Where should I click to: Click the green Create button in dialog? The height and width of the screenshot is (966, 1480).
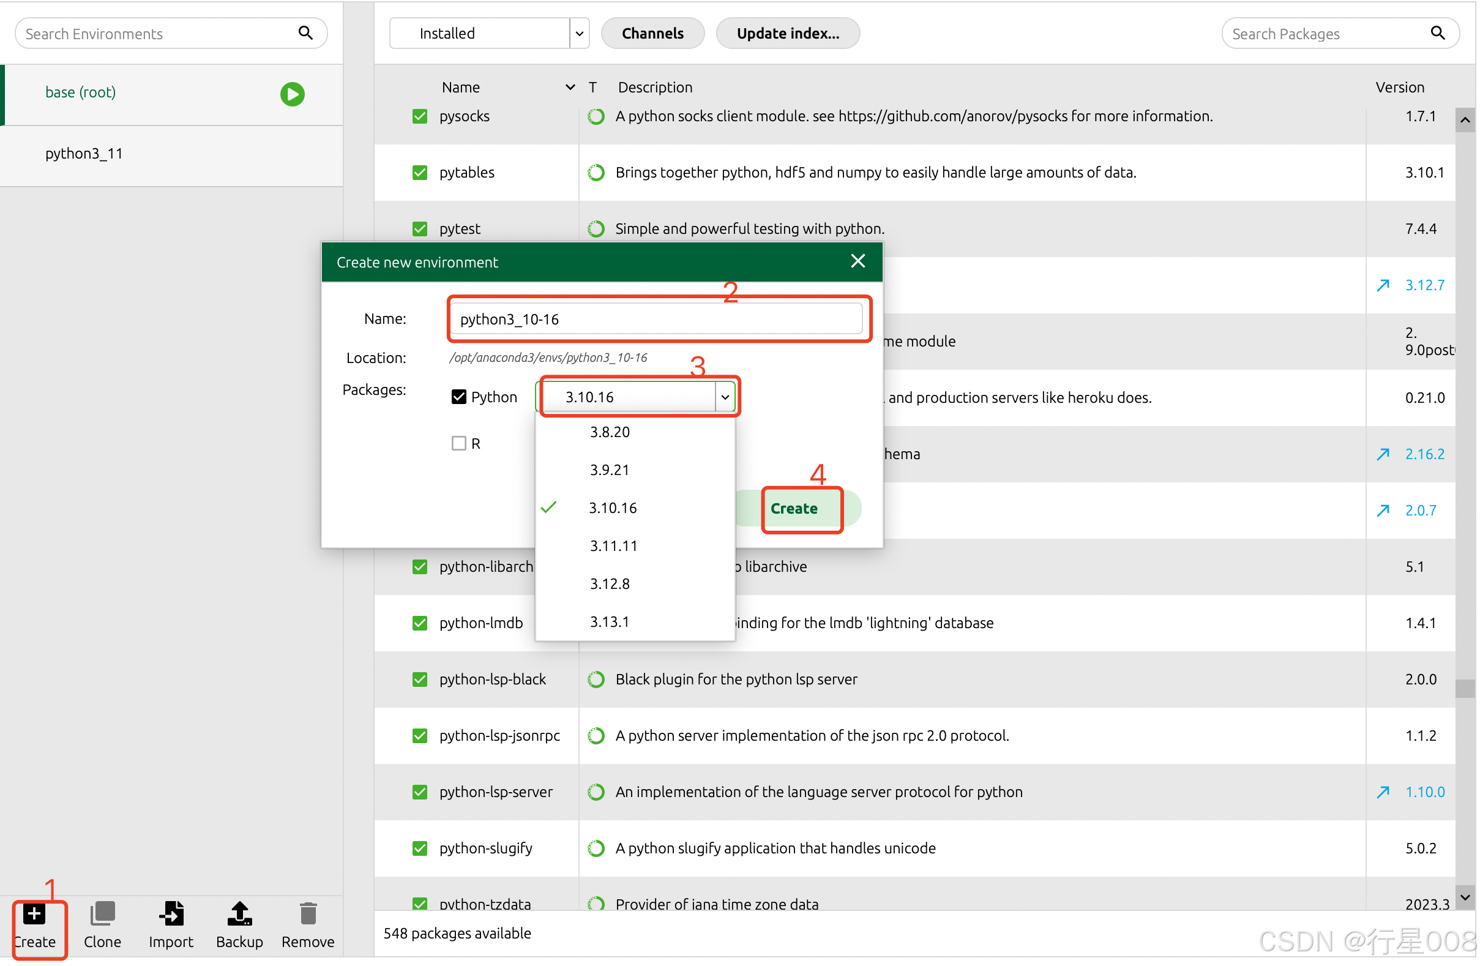pos(794,509)
